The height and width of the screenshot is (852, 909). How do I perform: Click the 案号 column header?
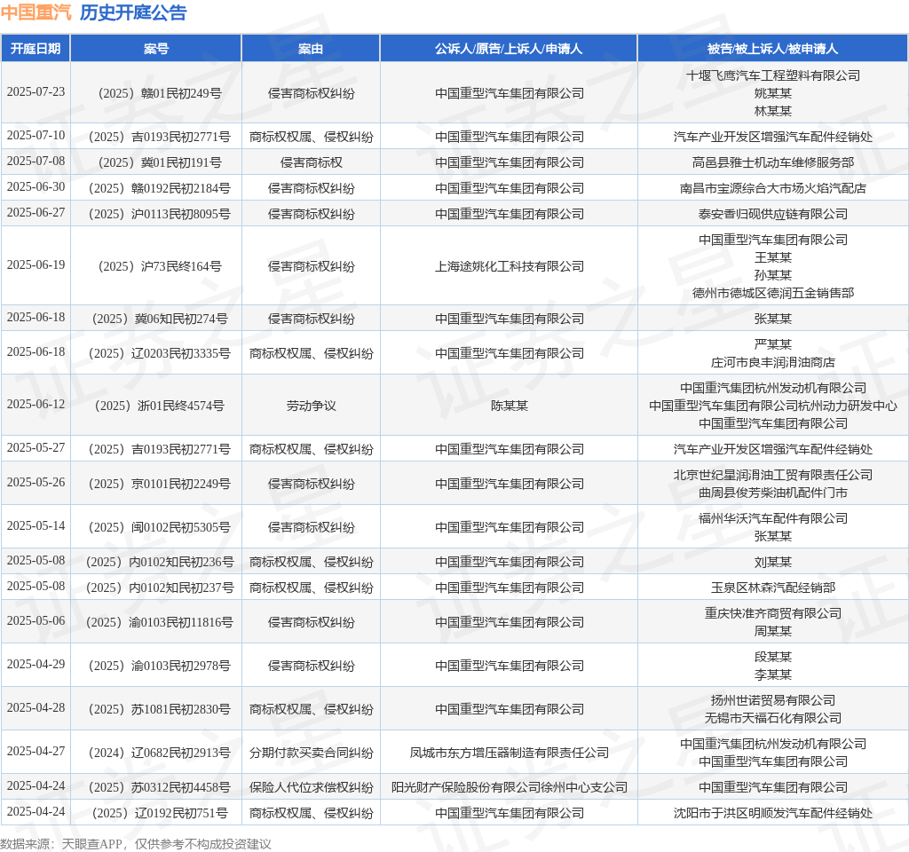pyautogui.click(x=156, y=49)
